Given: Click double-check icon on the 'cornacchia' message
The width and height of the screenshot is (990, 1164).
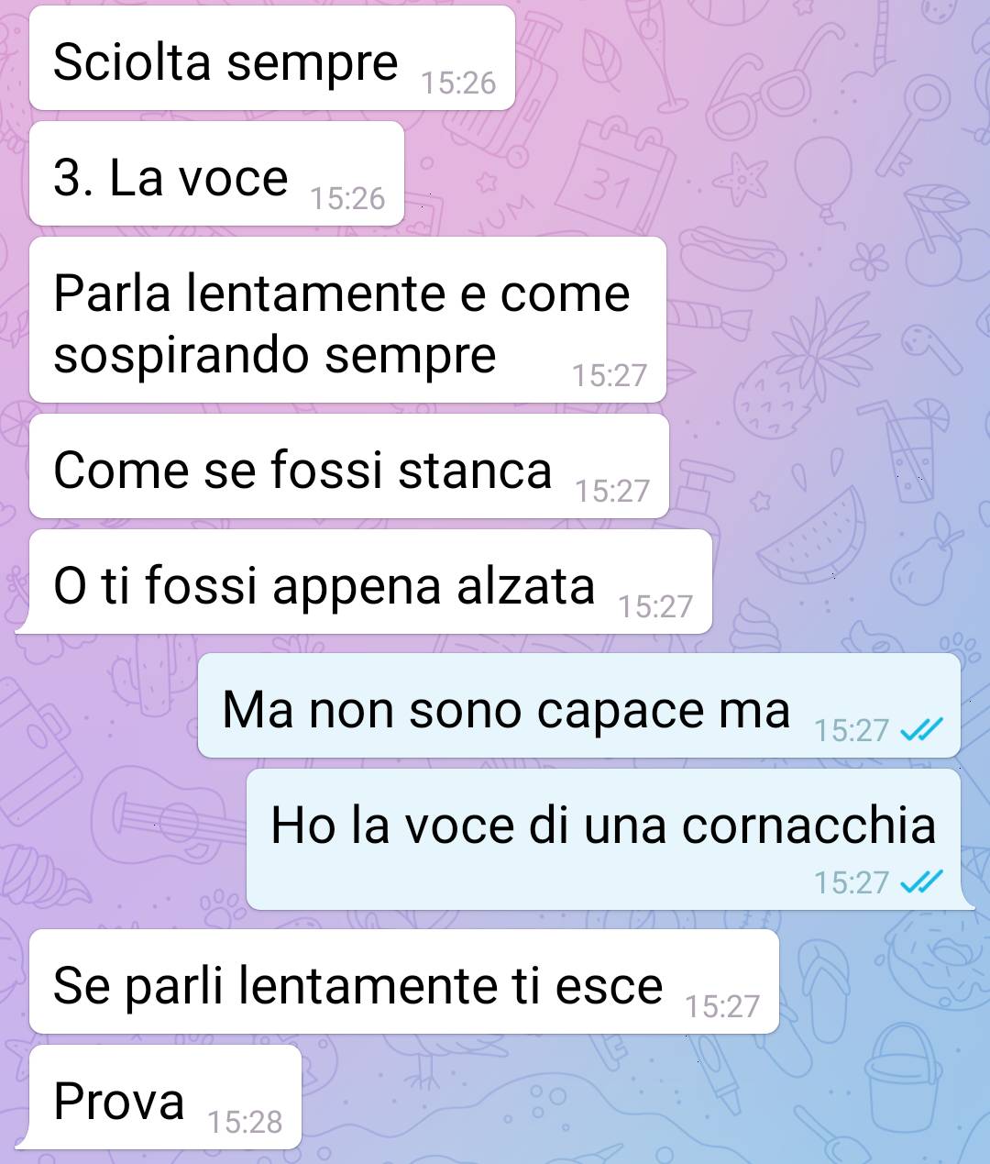Looking at the screenshot, I should (x=921, y=882).
